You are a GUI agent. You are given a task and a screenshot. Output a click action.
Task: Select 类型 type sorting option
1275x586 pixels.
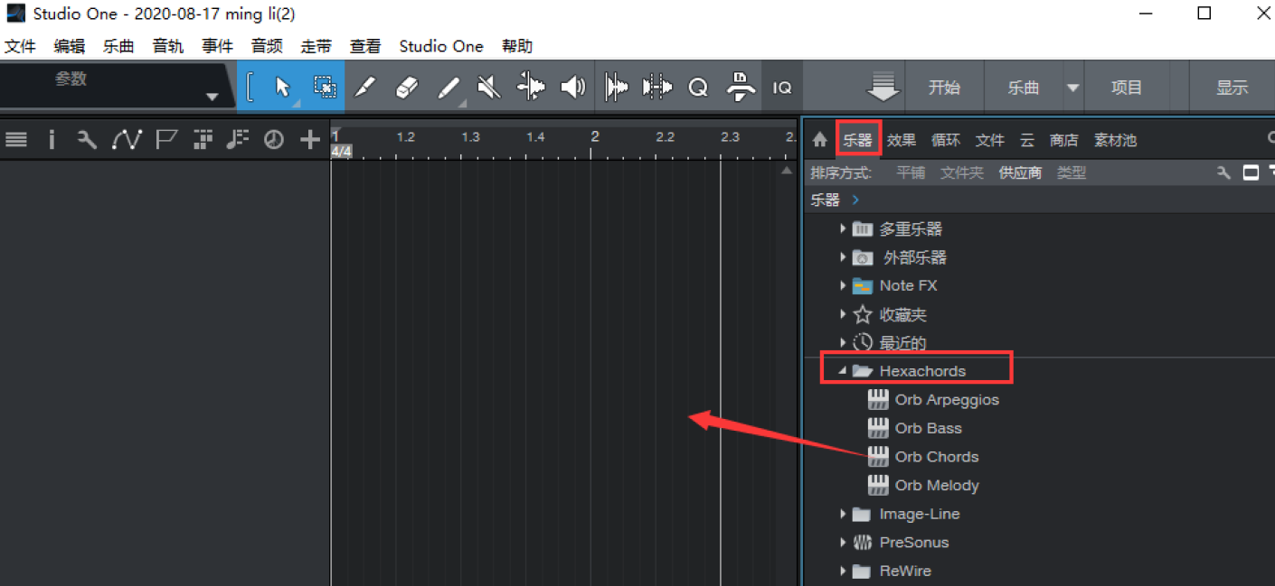[x=1072, y=172]
